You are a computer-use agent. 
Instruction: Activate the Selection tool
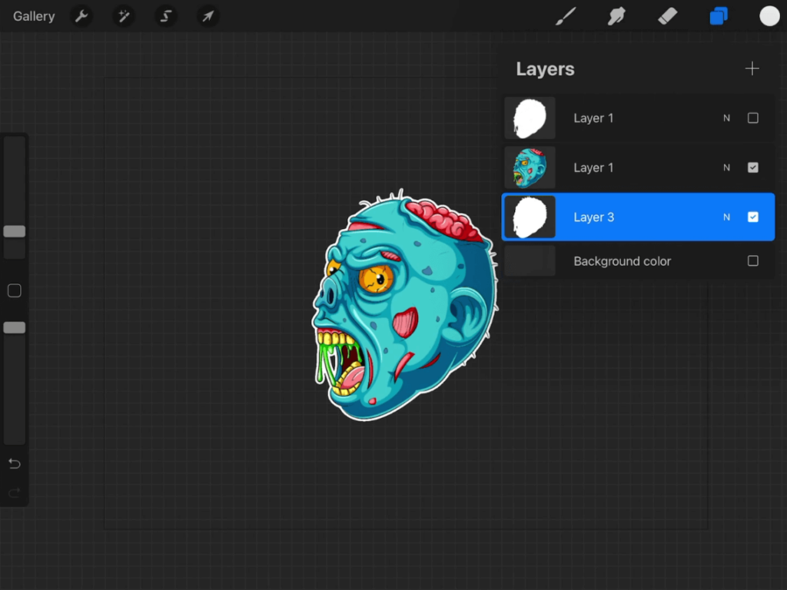tap(166, 15)
